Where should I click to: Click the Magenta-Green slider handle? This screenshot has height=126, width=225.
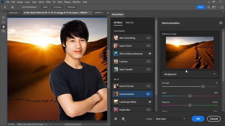[190, 105]
